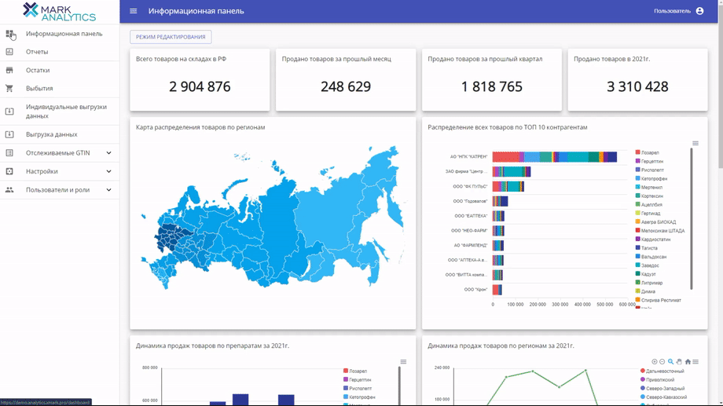The height and width of the screenshot is (406, 723).
Task: Toggle Рисполепт series in TOP 10 legend
Action: pos(650,170)
